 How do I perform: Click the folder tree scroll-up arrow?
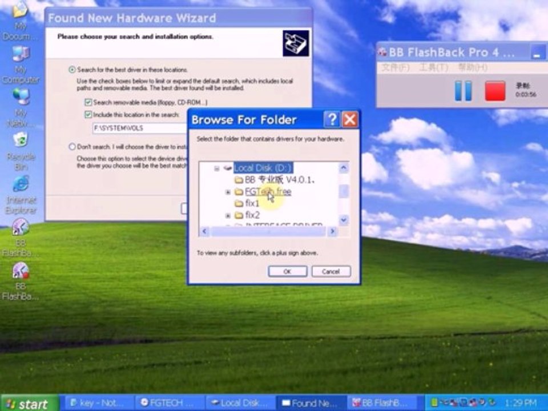pos(344,168)
